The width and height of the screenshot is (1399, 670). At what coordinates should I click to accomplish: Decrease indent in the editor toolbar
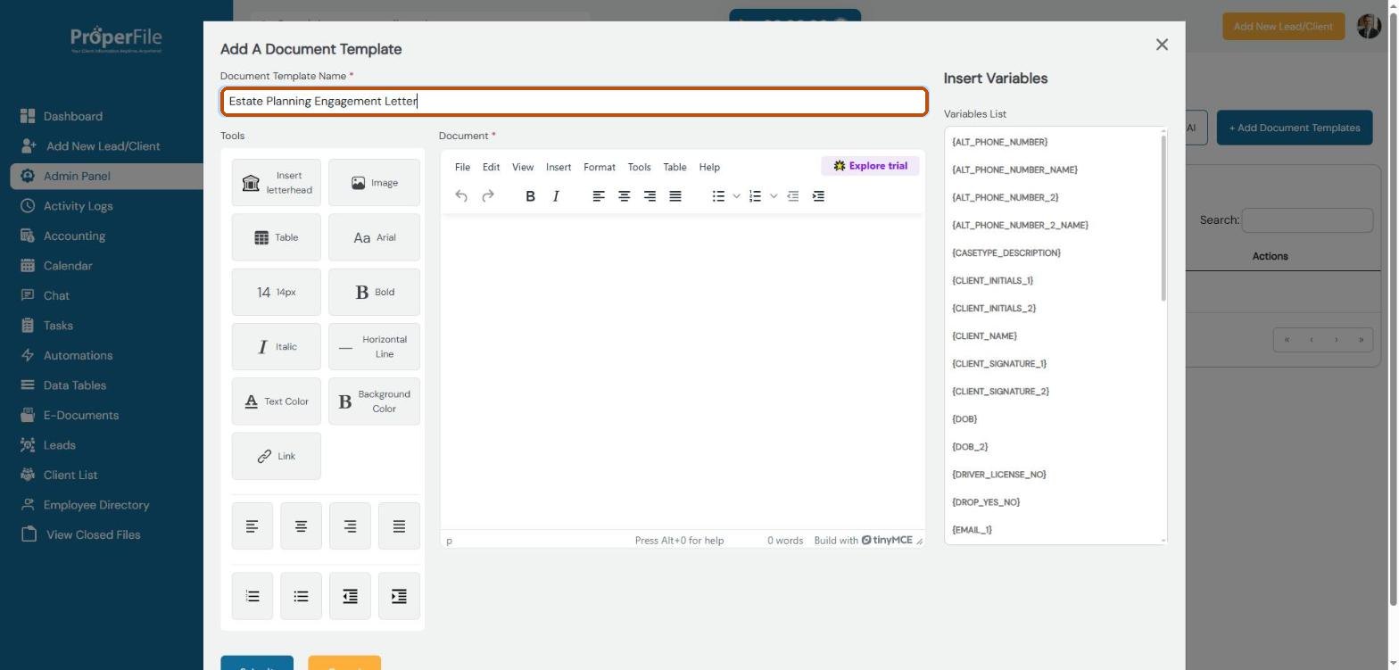(792, 196)
